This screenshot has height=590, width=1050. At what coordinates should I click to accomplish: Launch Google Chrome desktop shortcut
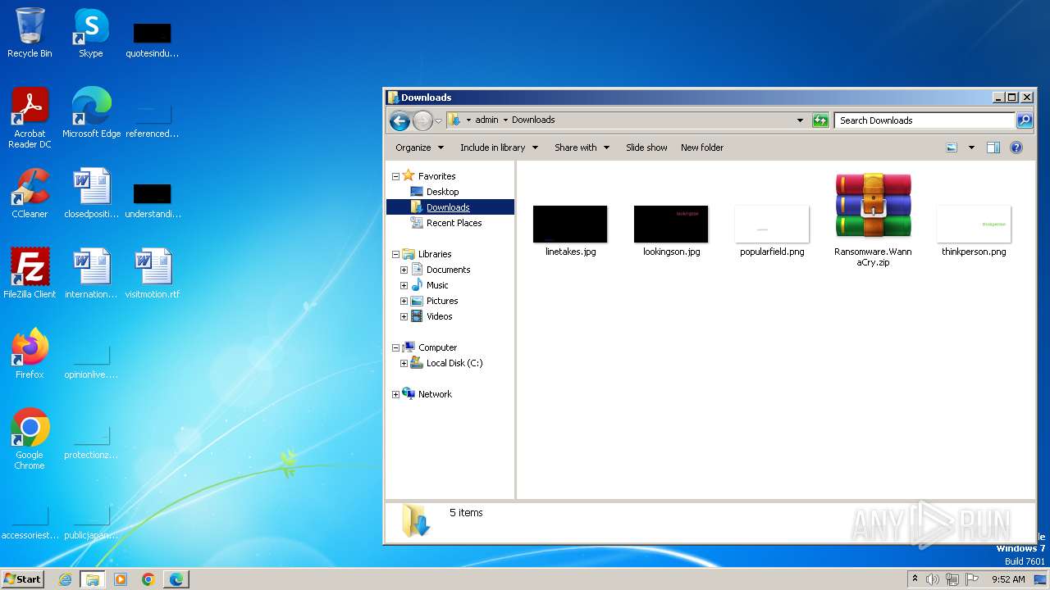click(x=30, y=438)
